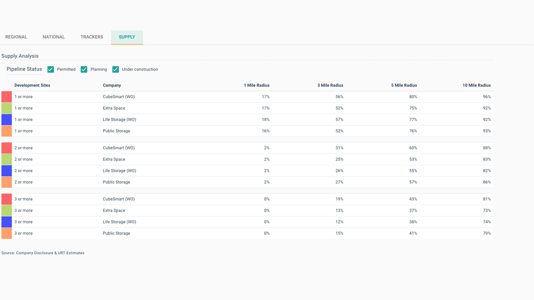Select Extra Space in the 1 or more group
Image resolution: width=534 pixels, height=300 pixels.
pyautogui.click(x=114, y=108)
